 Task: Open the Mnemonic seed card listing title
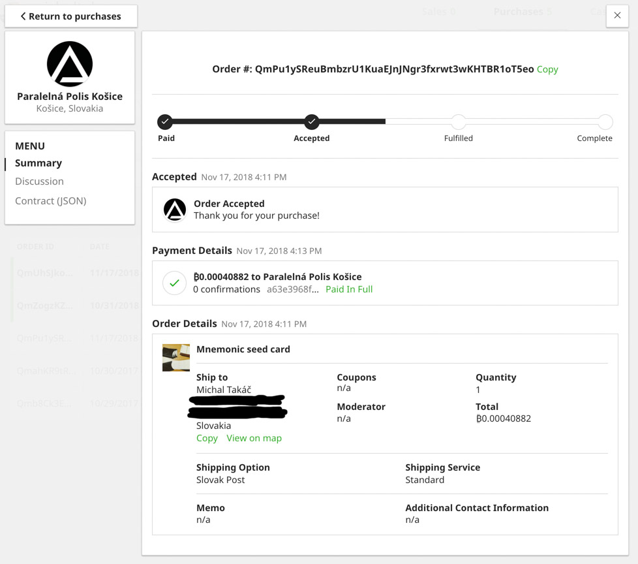[x=243, y=349]
